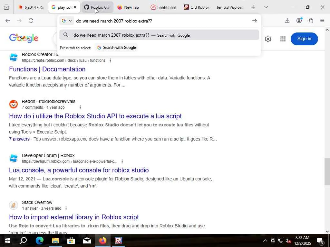The height and width of the screenshot is (247, 330).
Task: Switch to the '6.2014 - Ro' tab
Action: [31, 7]
